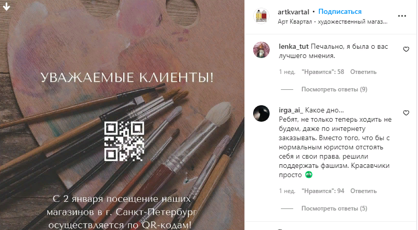This screenshot has height=230, width=418.
Task: View the 58 likes on lenka_tut's comment
Action: 322,72
